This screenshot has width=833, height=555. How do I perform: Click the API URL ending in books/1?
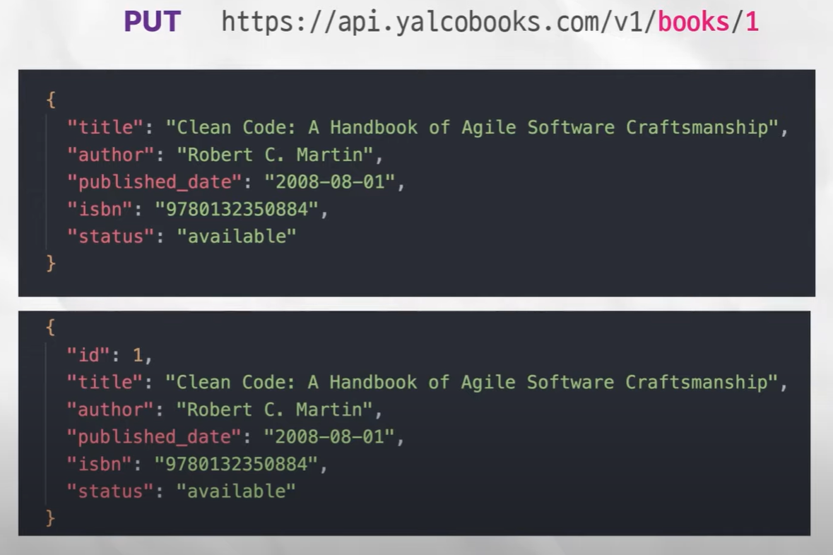coord(490,23)
